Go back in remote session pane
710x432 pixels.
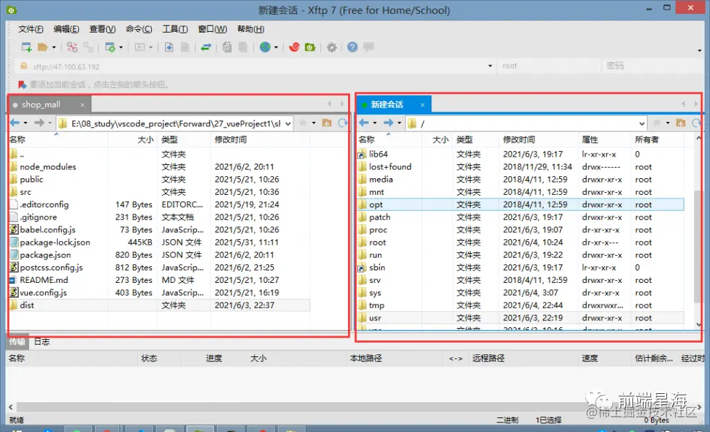pos(364,123)
